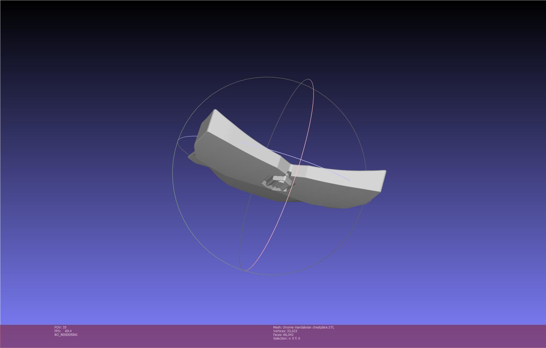Click the FOV: 35 readout
The height and width of the screenshot is (348, 546).
tap(60, 327)
